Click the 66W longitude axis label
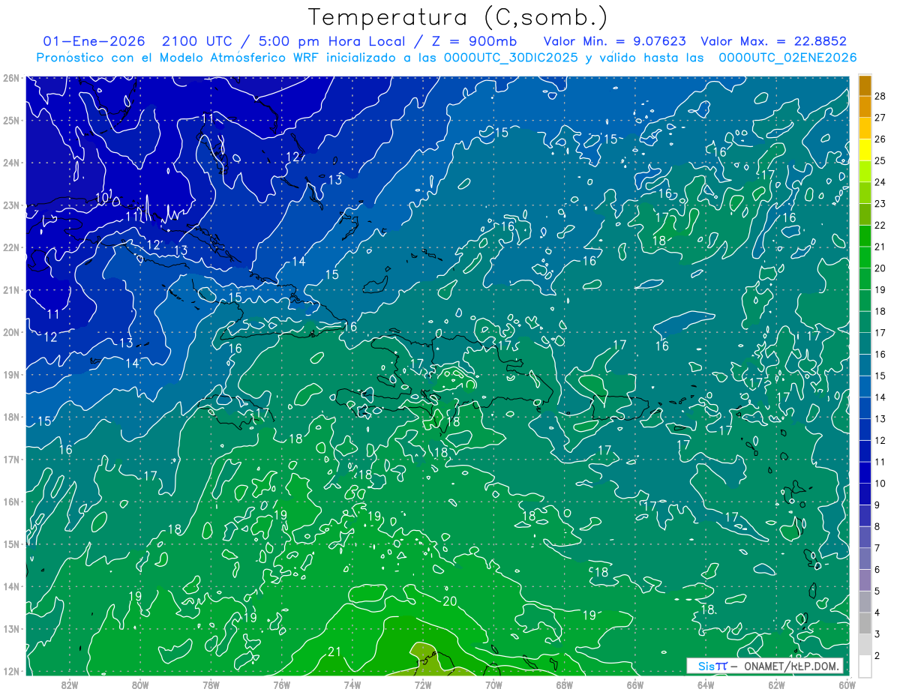The height and width of the screenshot is (695, 900). click(634, 685)
